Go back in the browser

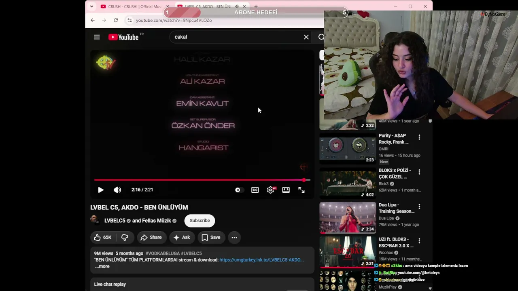click(93, 20)
